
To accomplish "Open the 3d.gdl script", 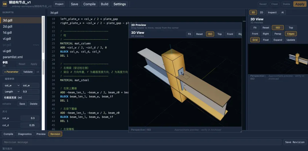I will click(x=21, y=20).
